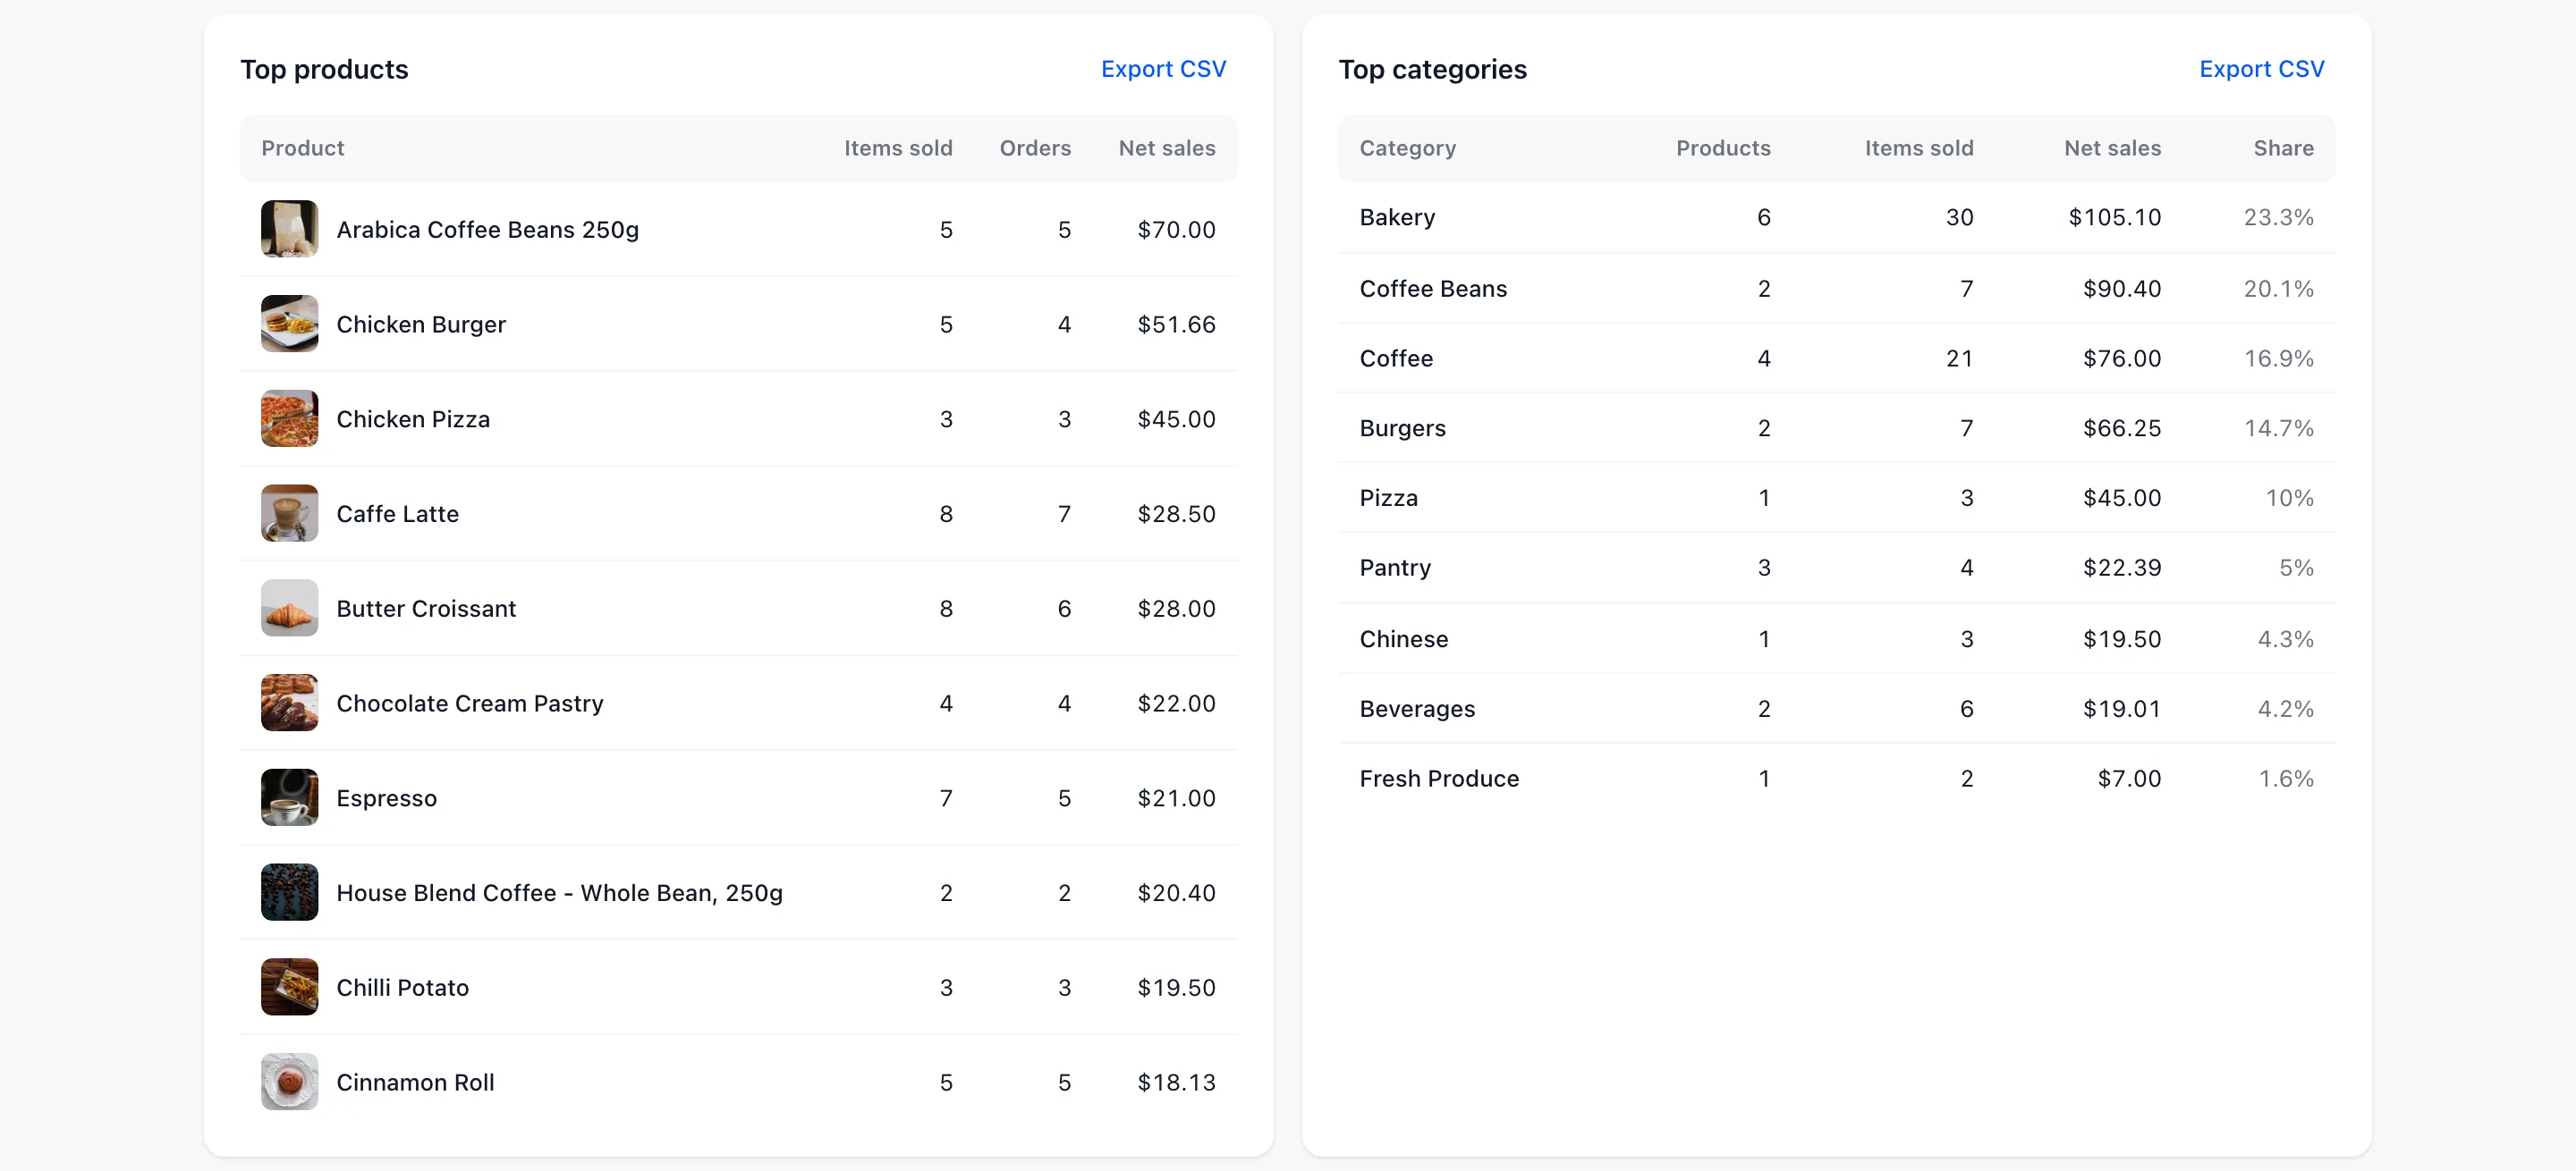
Task: Click Butter Croissant product thumbnail
Action: 289,609
